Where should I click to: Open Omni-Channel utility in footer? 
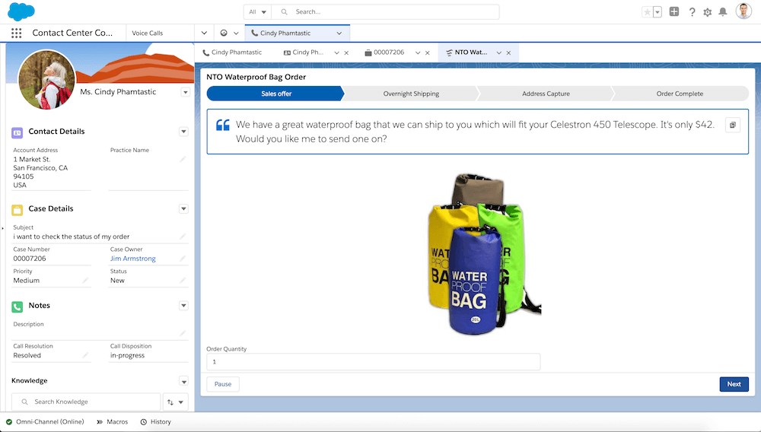point(46,421)
